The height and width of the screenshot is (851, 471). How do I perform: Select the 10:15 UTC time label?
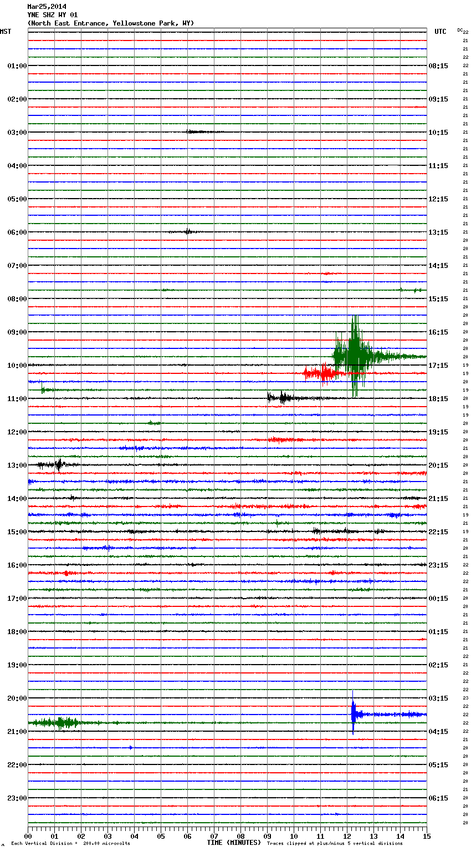(x=438, y=133)
